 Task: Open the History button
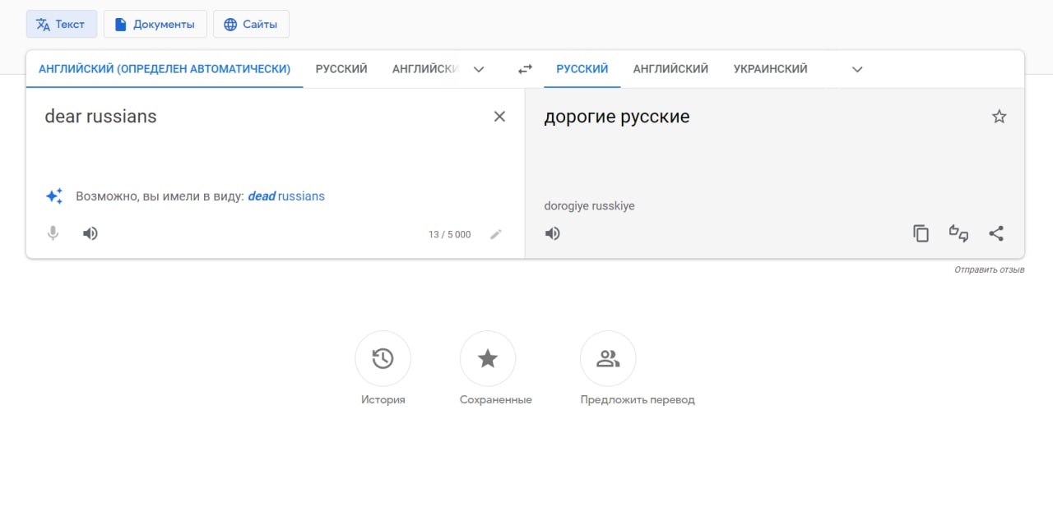(383, 358)
